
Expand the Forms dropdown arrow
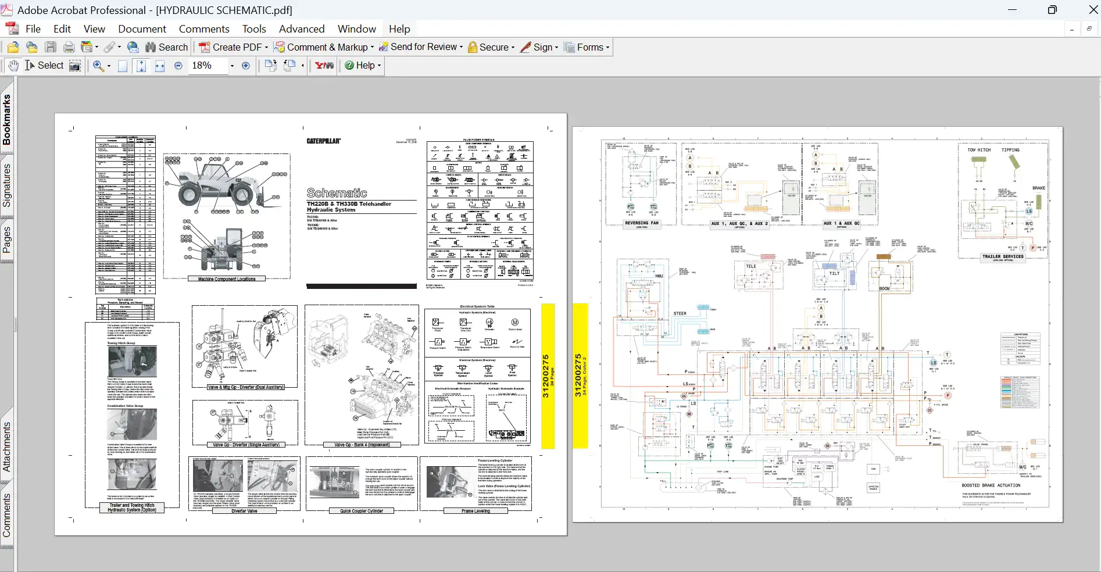click(607, 48)
